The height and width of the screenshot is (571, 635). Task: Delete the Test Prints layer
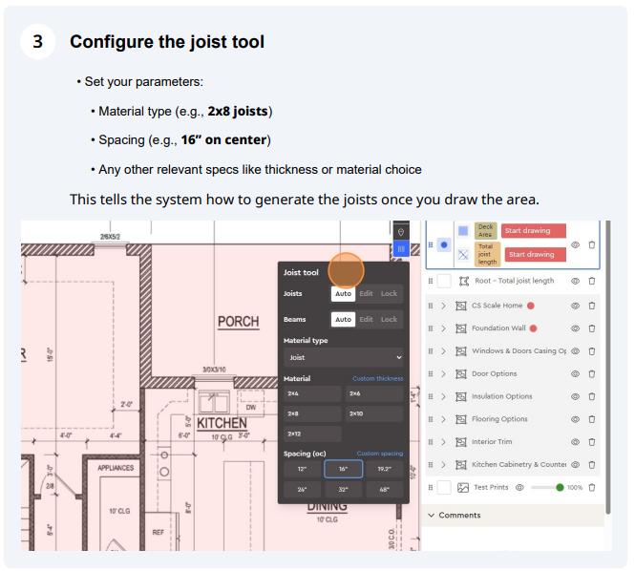point(592,488)
